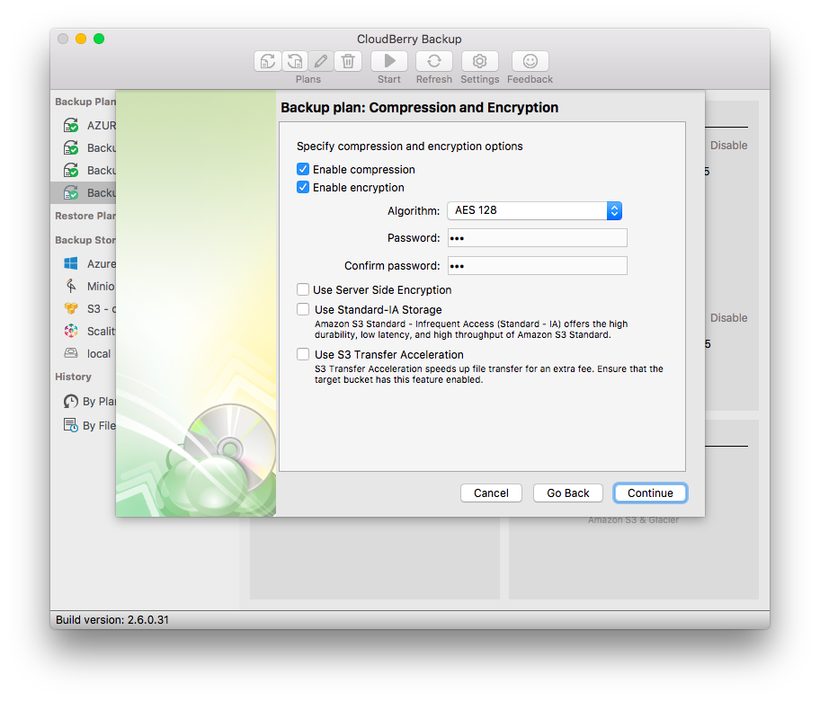Disable the Enable encryption checkbox
Image resolution: width=820 pixels, height=701 pixels.
coord(303,188)
